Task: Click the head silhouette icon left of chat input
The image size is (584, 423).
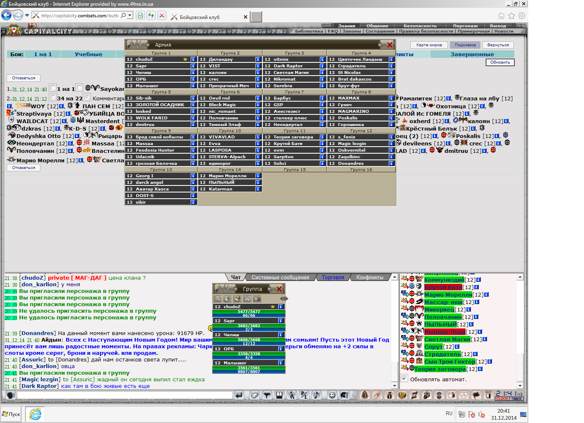Action: click(11, 395)
